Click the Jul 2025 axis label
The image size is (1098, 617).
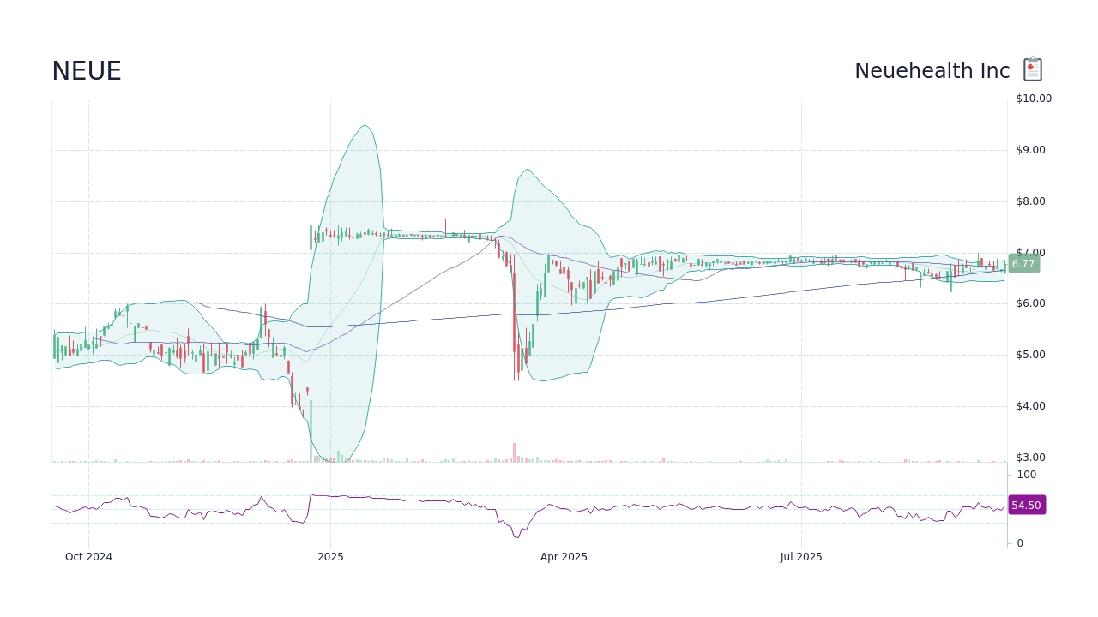[x=801, y=556]
